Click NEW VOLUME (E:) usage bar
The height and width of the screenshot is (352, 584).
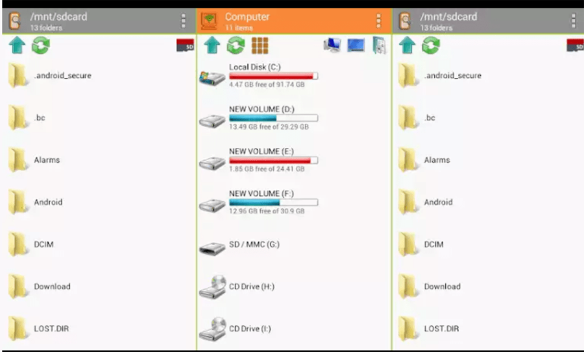(x=273, y=160)
